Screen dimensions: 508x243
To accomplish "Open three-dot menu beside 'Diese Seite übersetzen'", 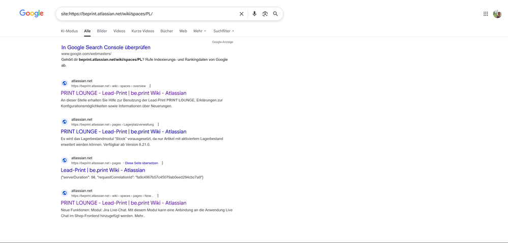I will (x=162, y=163).
